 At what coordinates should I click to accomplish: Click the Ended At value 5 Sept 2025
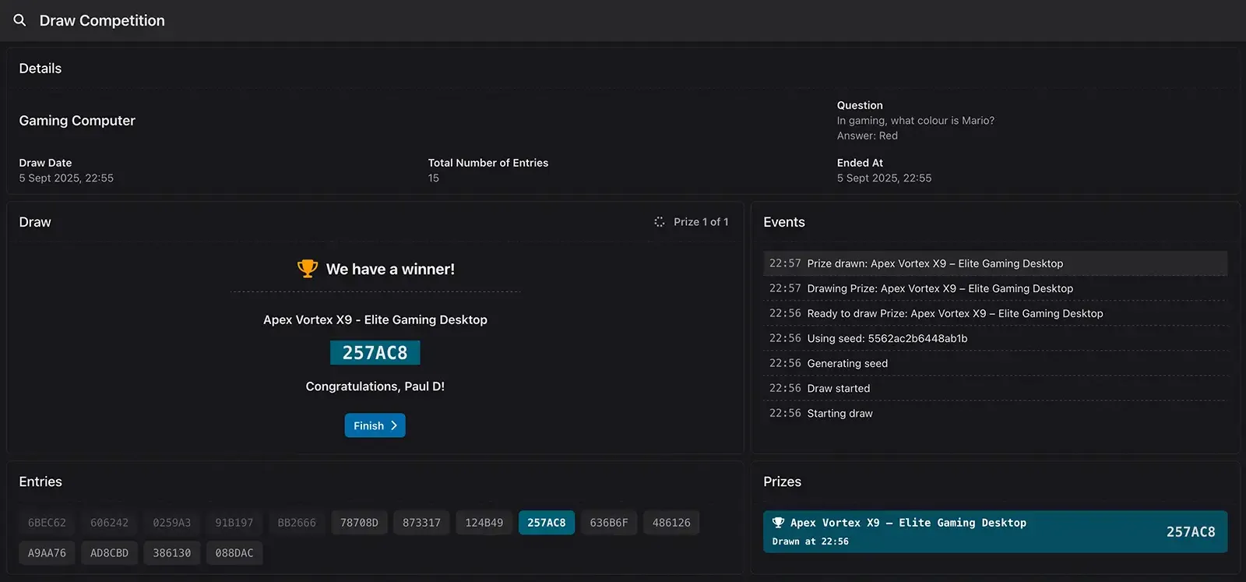click(x=884, y=178)
